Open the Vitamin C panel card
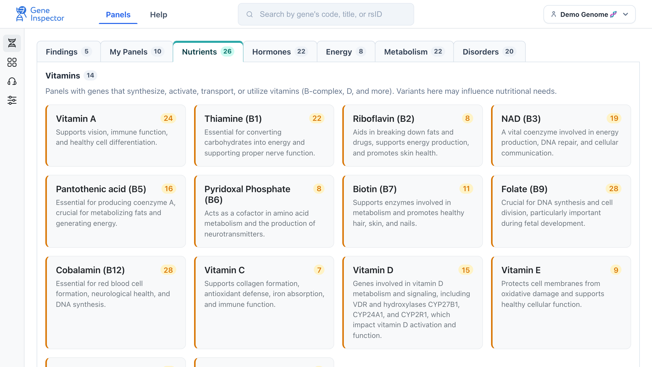The width and height of the screenshot is (652, 367). pos(264,303)
